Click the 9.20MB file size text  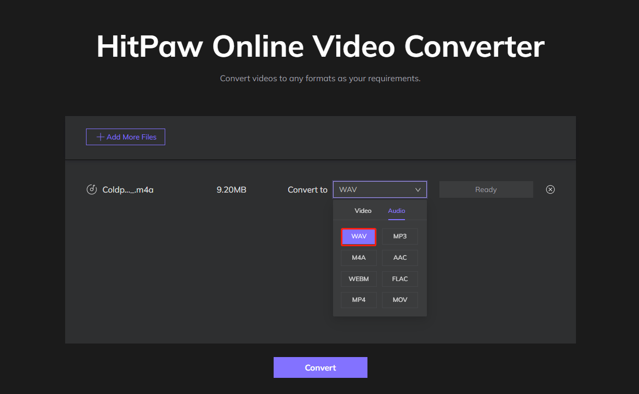(x=231, y=190)
